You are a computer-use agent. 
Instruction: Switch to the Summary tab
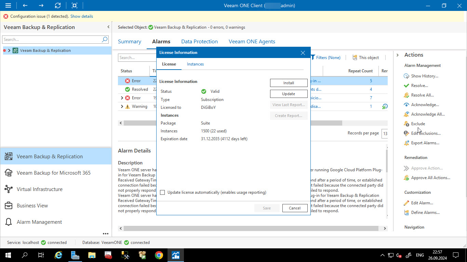(130, 42)
